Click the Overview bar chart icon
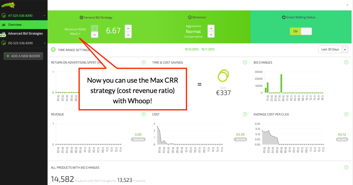Screen dimensions: 353x185 3,25
